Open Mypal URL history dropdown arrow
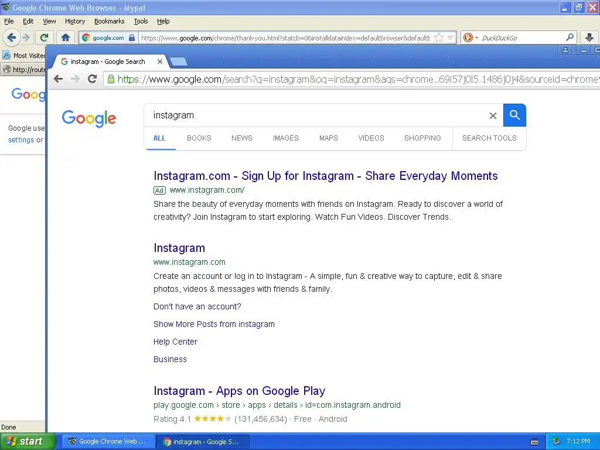The image size is (600, 450). point(451,37)
